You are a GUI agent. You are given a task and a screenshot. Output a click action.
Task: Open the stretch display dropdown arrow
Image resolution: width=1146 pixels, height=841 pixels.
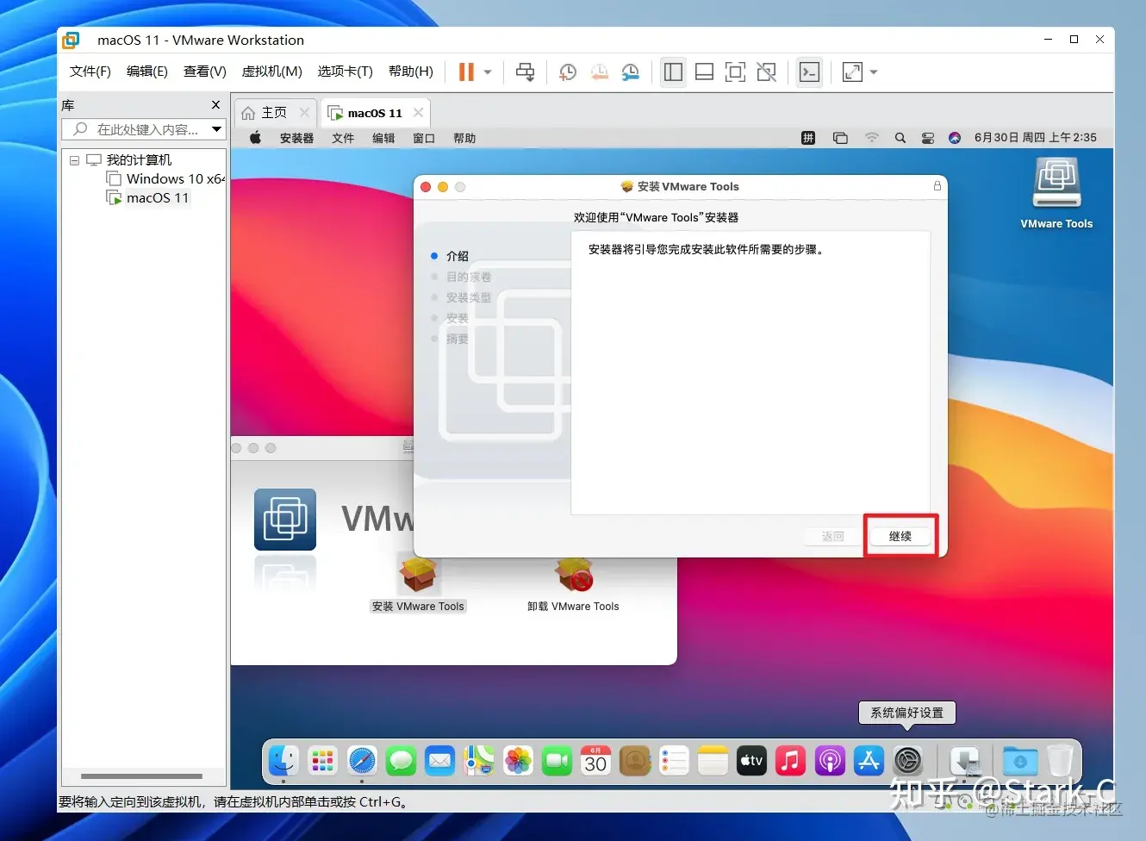pyautogui.click(x=873, y=72)
